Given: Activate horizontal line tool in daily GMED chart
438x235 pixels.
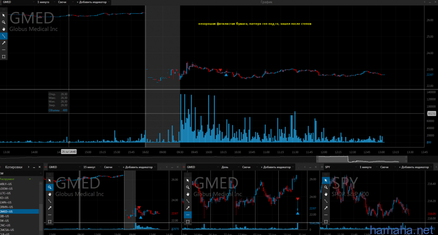Looking at the screenshot, I should (188, 215).
